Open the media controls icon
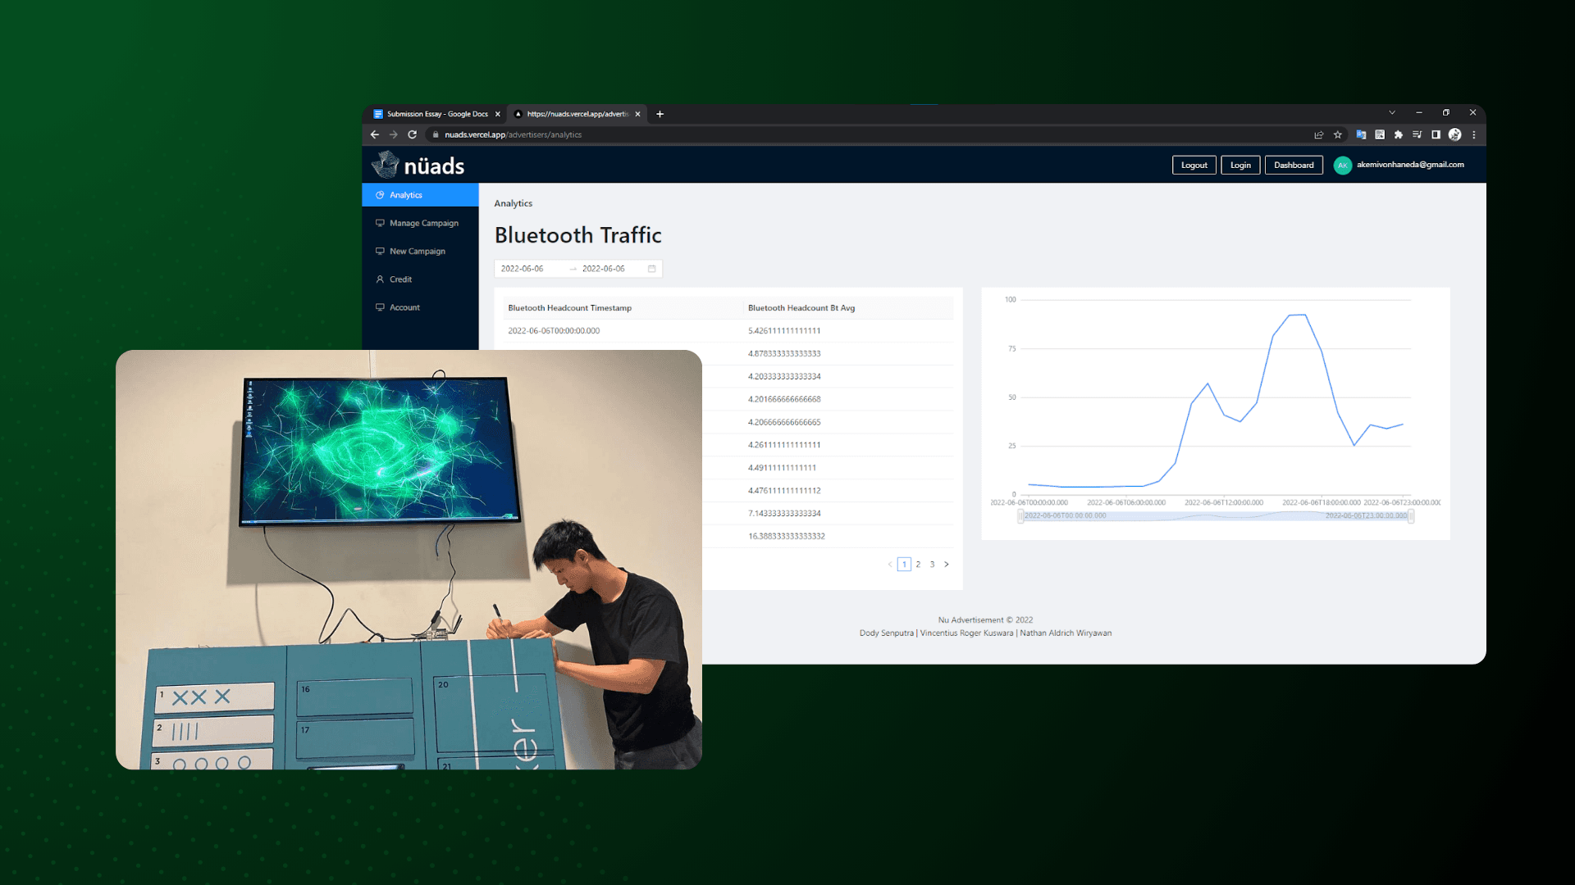This screenshot has width=1575, height=885. coord(1417,135)
